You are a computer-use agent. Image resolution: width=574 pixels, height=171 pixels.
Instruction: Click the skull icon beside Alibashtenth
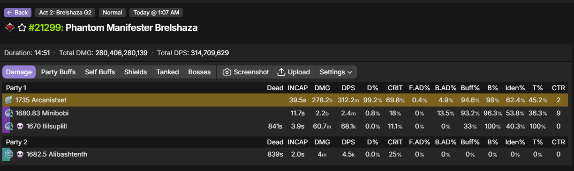pos(20,154)
